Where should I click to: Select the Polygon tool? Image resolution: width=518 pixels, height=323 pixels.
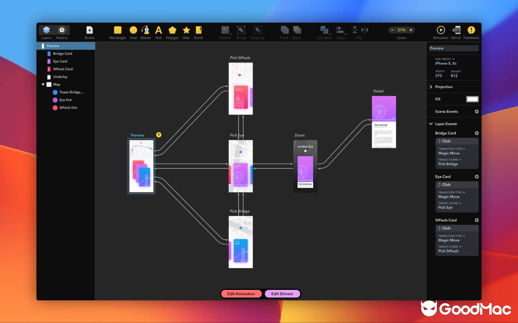pos(172,30)
